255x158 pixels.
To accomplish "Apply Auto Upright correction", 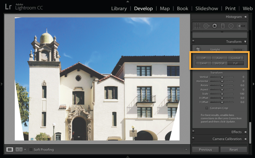I will pyautogui.click(x=219, y=58).
